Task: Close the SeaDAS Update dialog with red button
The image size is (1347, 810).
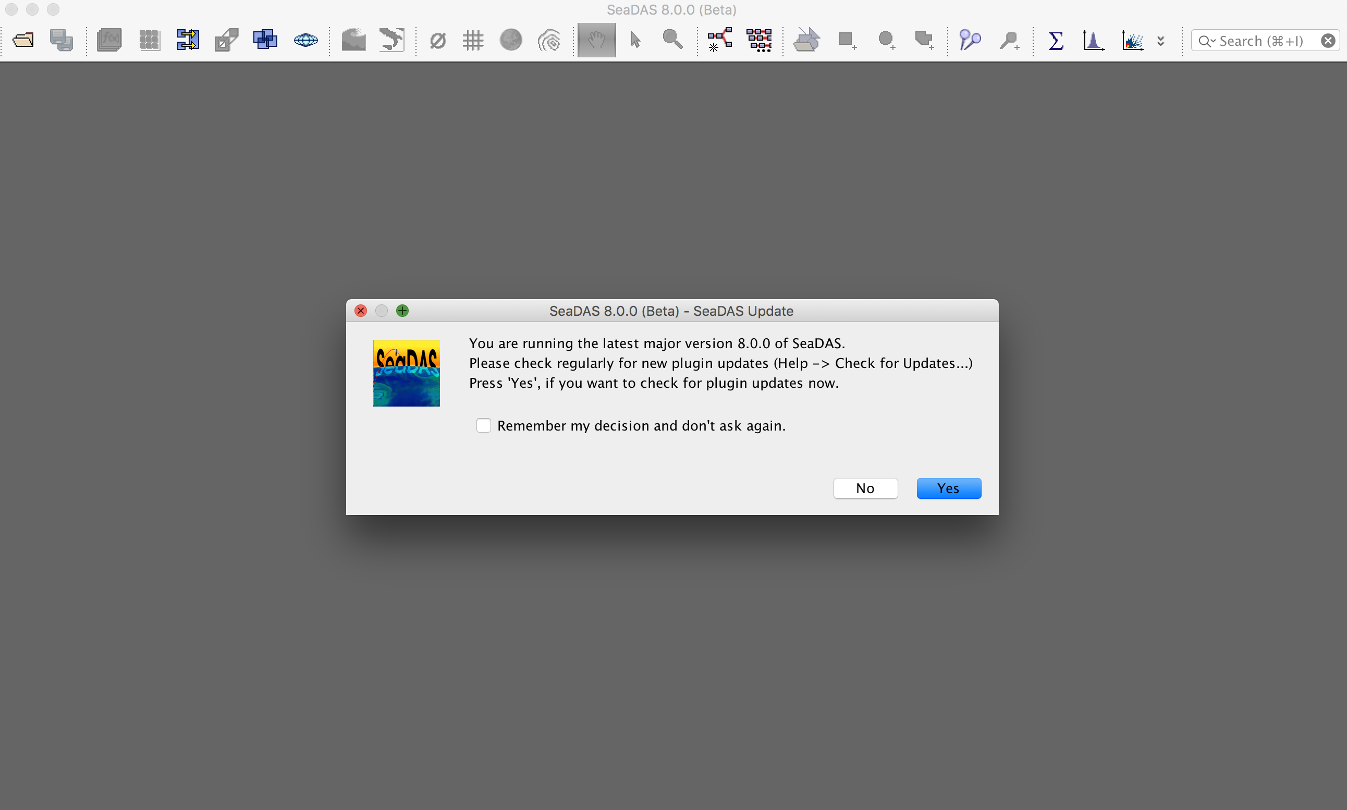Action: point(361,311)
